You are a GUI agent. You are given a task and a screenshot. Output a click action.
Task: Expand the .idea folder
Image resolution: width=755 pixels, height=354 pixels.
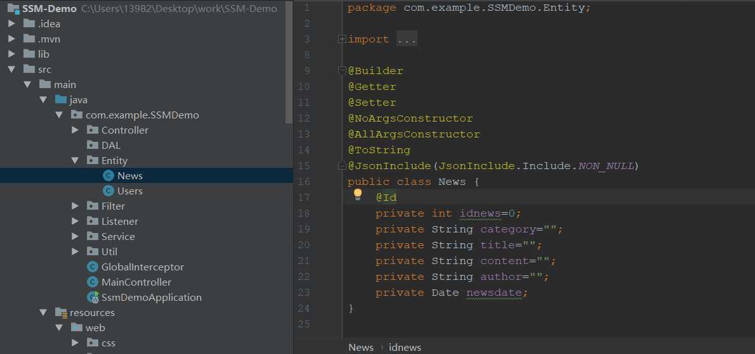(11, 23)
